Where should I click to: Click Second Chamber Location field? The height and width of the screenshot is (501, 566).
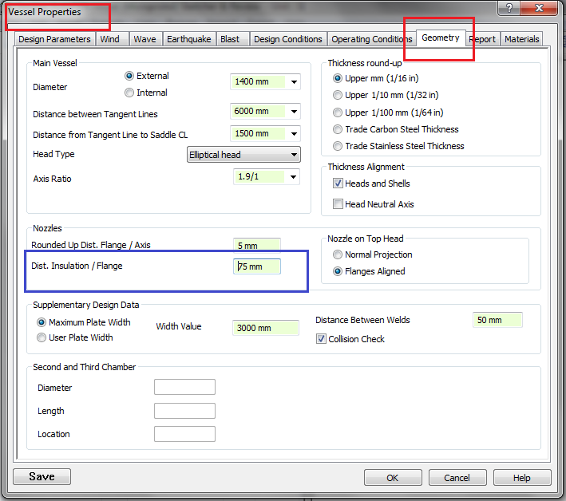(x=185, y=434)
